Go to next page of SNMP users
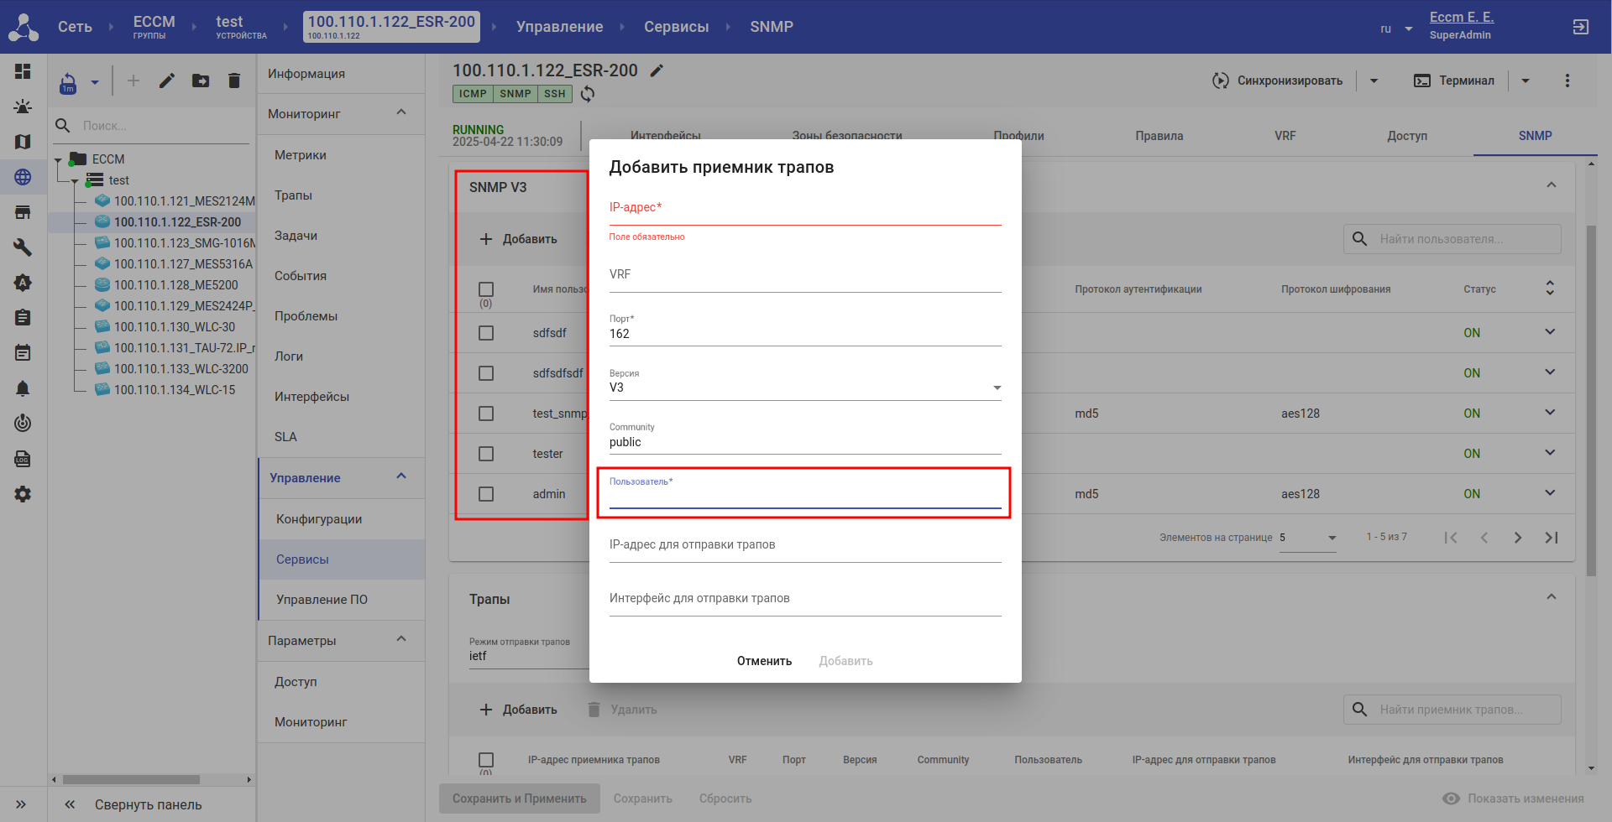This screenshot has height=822, width=1612. tap(1518, 538)
